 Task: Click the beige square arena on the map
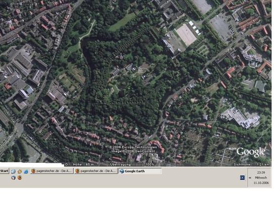tap(186, 35)
